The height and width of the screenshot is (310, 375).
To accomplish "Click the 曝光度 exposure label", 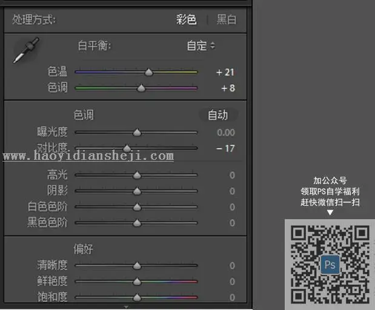I will 52,132.
